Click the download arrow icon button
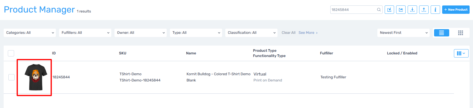473x108 pixels. coord(412,10)
